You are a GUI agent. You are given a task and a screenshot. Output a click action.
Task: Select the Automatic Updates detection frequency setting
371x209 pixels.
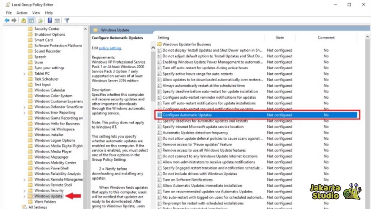195,133
